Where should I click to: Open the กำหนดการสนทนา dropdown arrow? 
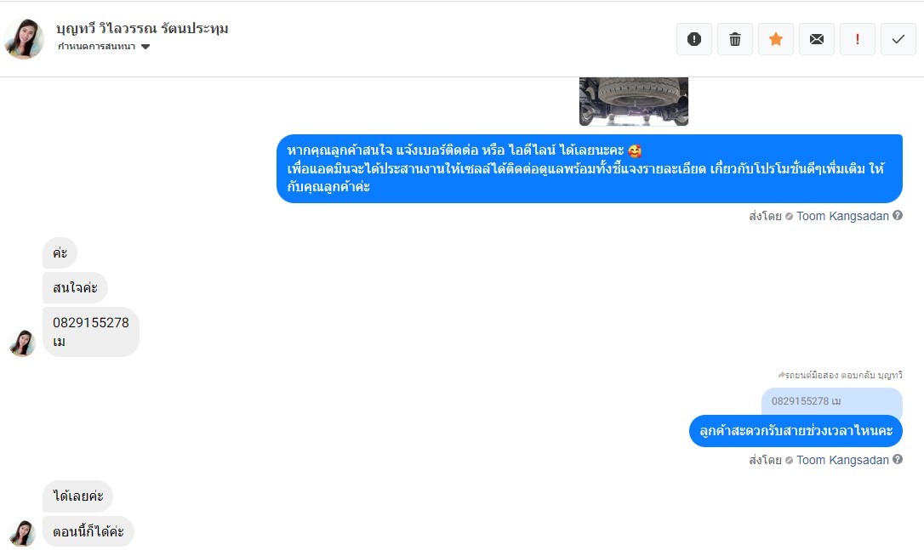(x=145, y=47)
